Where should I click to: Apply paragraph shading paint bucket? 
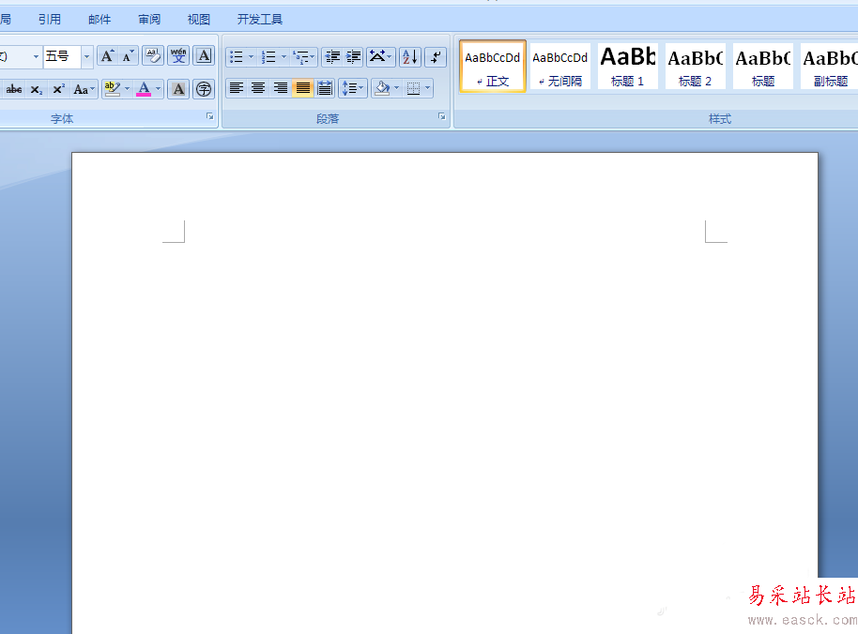click(x=382, y=88)
